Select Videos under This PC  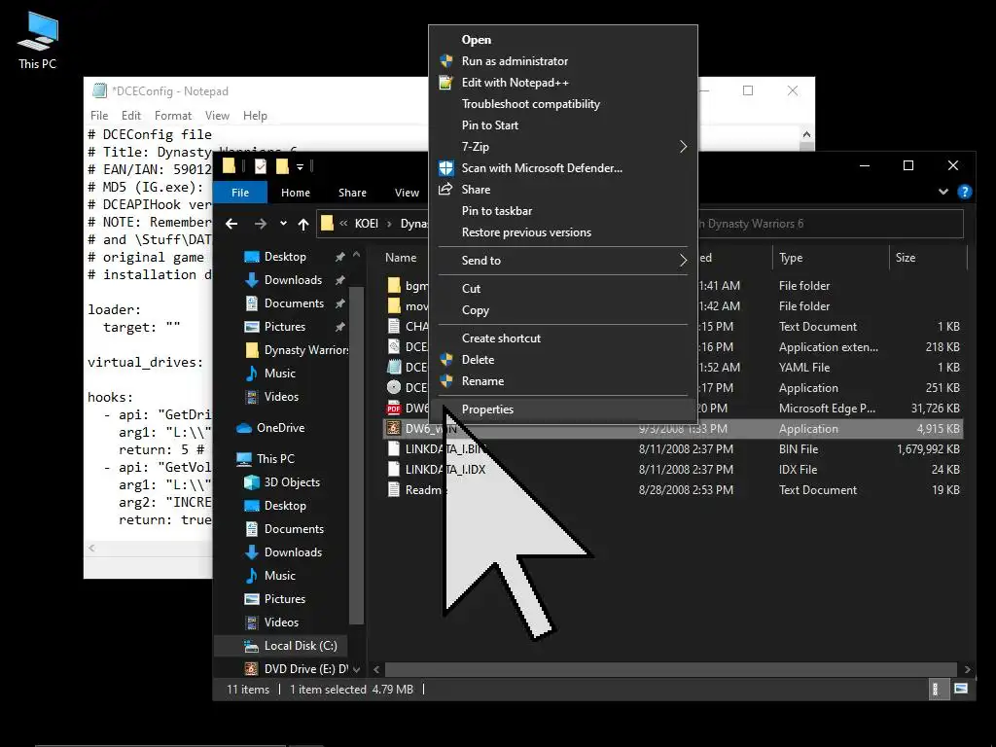272,622
